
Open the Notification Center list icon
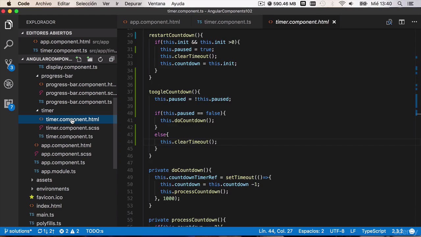[x=410, y=4]
